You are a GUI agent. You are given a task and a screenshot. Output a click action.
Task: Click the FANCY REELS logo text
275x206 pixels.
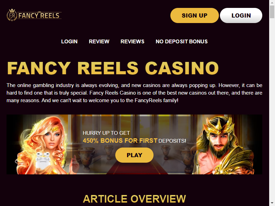pyautogui.click(x=39, y=15)
